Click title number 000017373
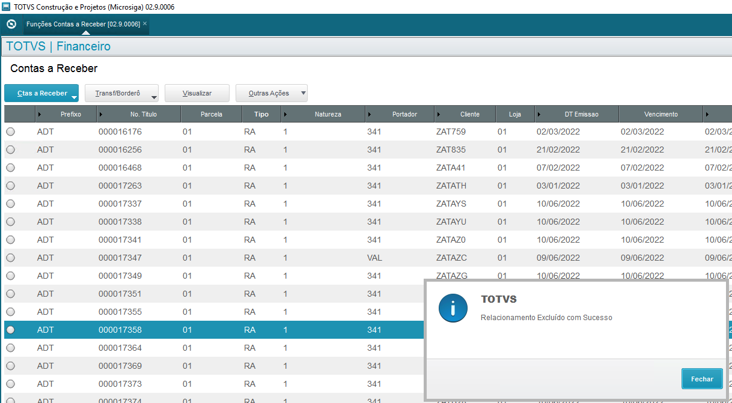Viewport: 732px width, 403px height. [x=120, y=384]
